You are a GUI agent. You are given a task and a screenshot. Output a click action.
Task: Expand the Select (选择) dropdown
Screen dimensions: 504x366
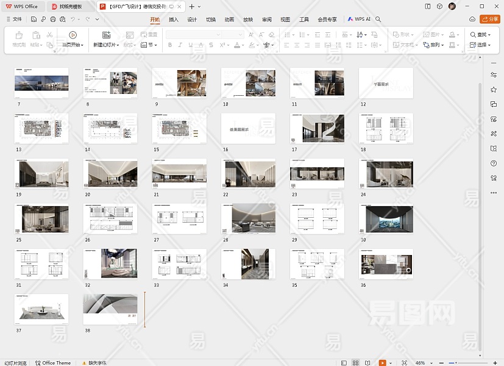pos(481,45)
